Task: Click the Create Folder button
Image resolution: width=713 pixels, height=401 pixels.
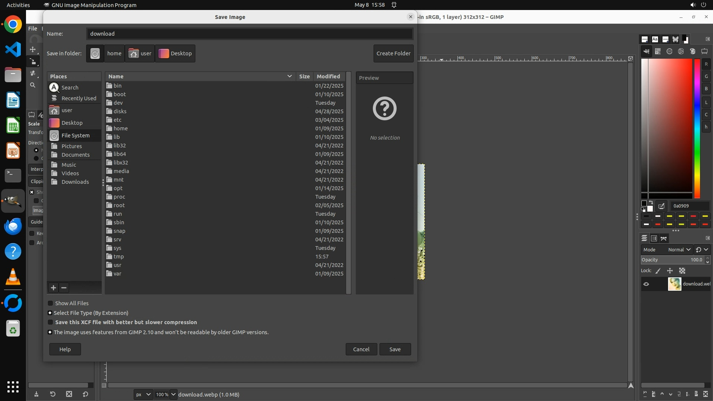Action: pyautogui.click(x=393, y=53)
